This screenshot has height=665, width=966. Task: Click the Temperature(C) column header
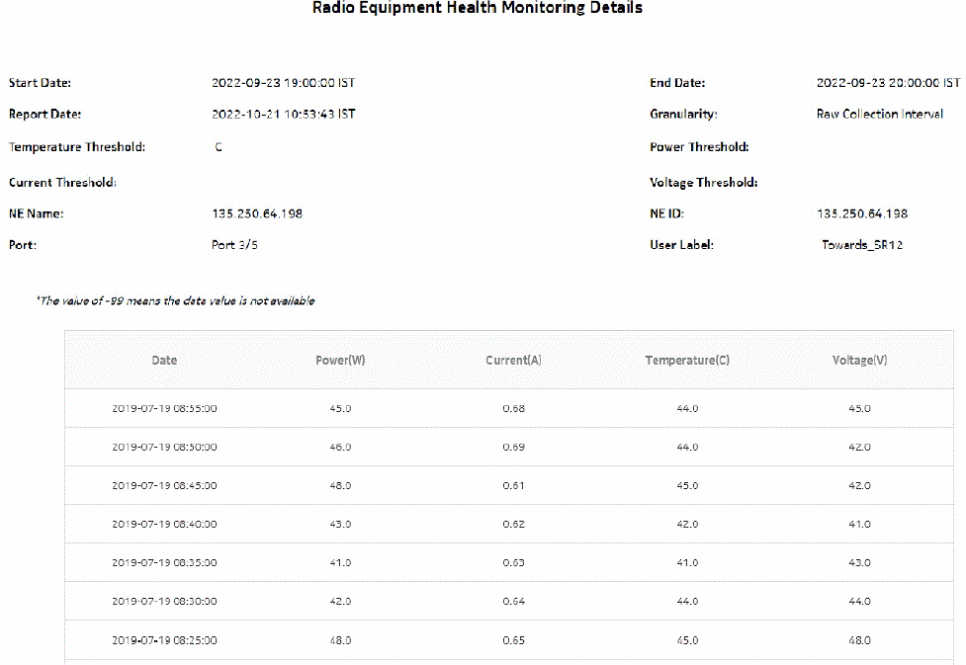[x=687, y=360]
